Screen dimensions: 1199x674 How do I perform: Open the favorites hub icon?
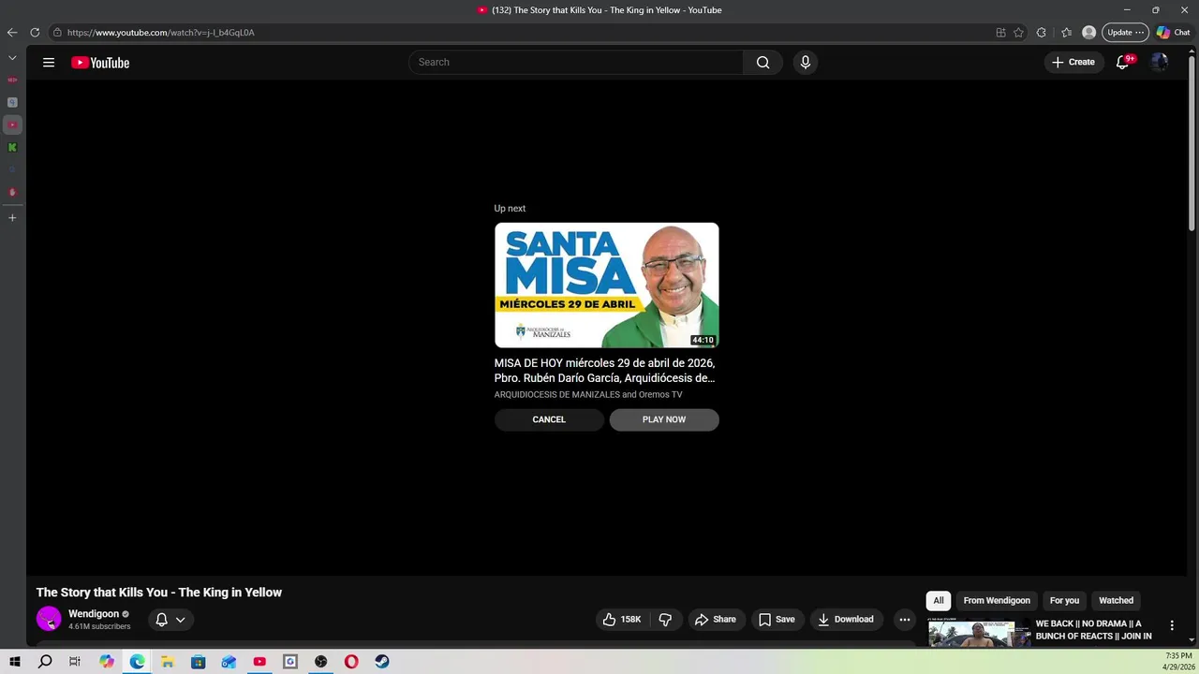1066,33
